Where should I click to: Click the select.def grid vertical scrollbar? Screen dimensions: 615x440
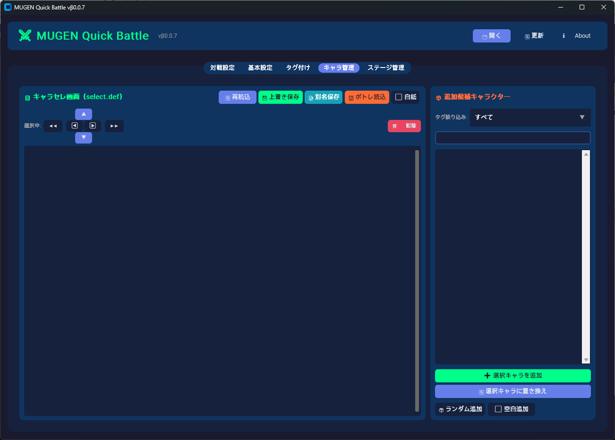pyautogui.click(x=417, y=281)
